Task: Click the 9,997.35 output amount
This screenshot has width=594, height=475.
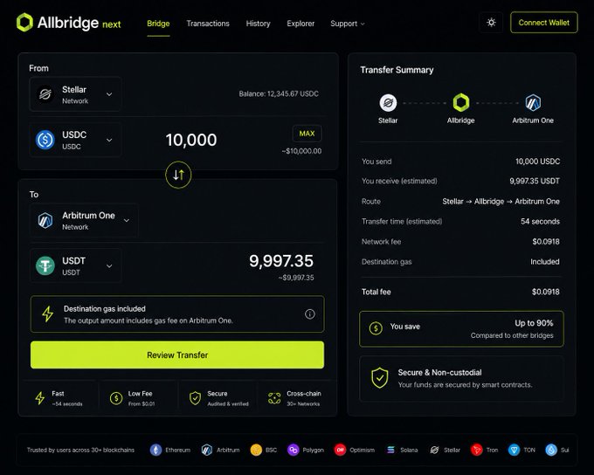Action: tap(281, 261)
